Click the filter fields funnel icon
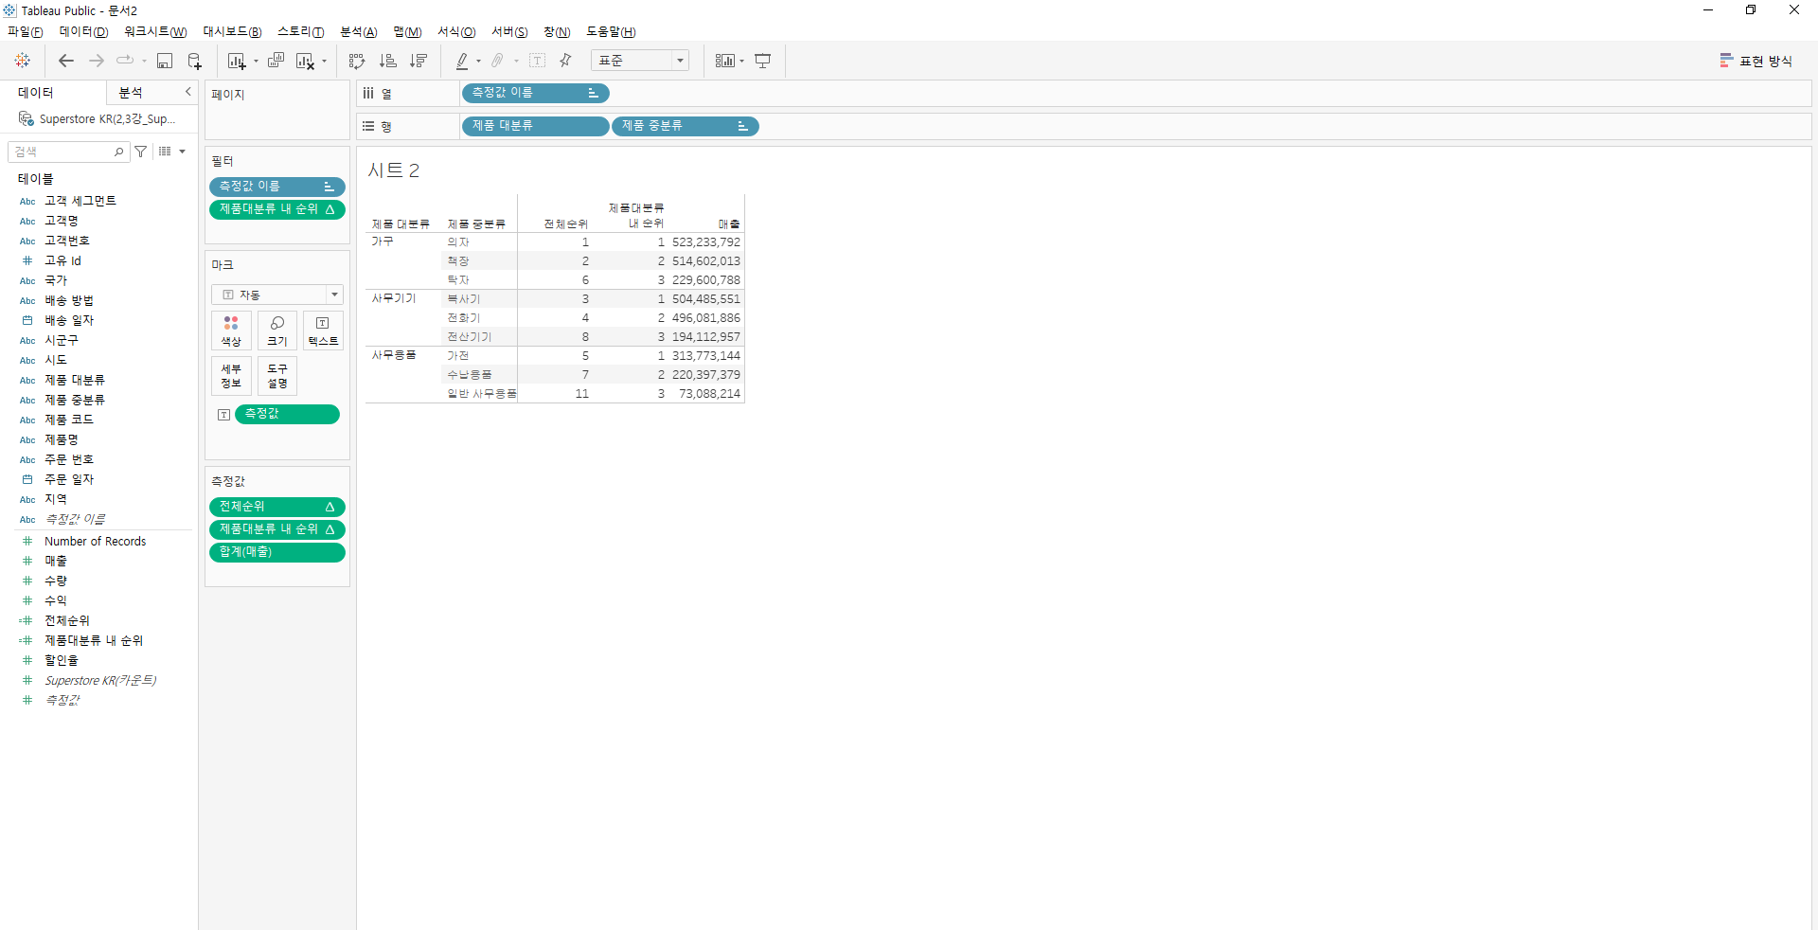The height and width of the screenshot is (930, 1818). coord(141,152)
